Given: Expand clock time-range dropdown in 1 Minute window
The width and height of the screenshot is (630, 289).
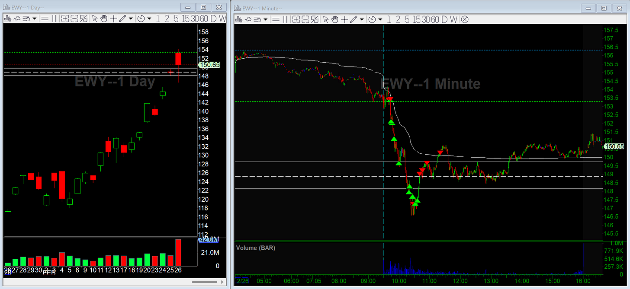Looking at the screenshot, I should [x=380, y=19].
